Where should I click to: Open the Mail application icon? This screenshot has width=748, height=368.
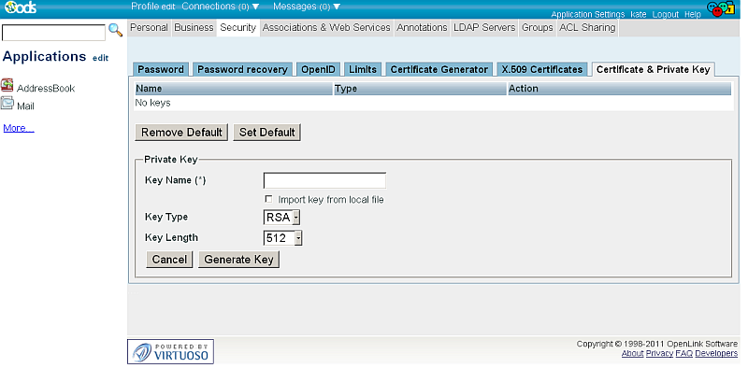(x=7, y=103)
